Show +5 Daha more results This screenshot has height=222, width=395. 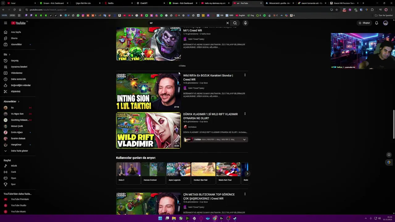pyautogui.click(x=182, y=66)
